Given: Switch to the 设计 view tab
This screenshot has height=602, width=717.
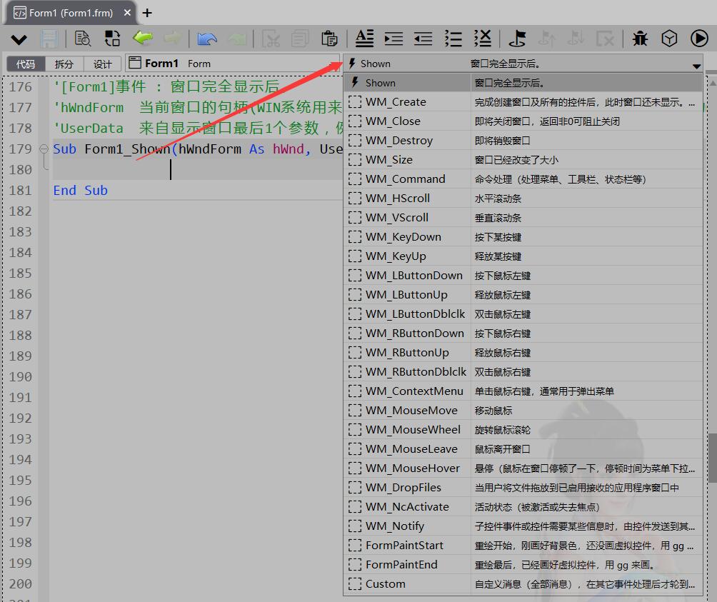Looking at the screenshot, I should [103, 64].
